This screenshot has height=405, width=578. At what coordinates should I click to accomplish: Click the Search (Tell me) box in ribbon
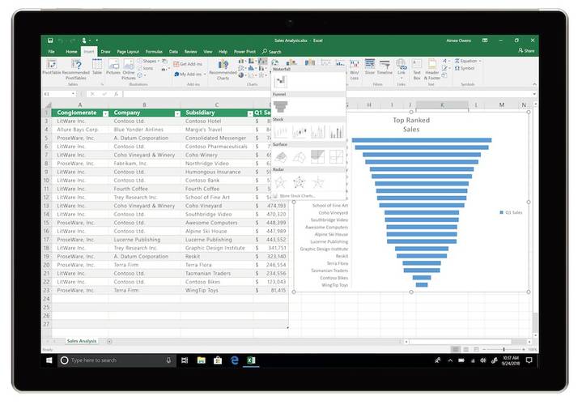272,52
